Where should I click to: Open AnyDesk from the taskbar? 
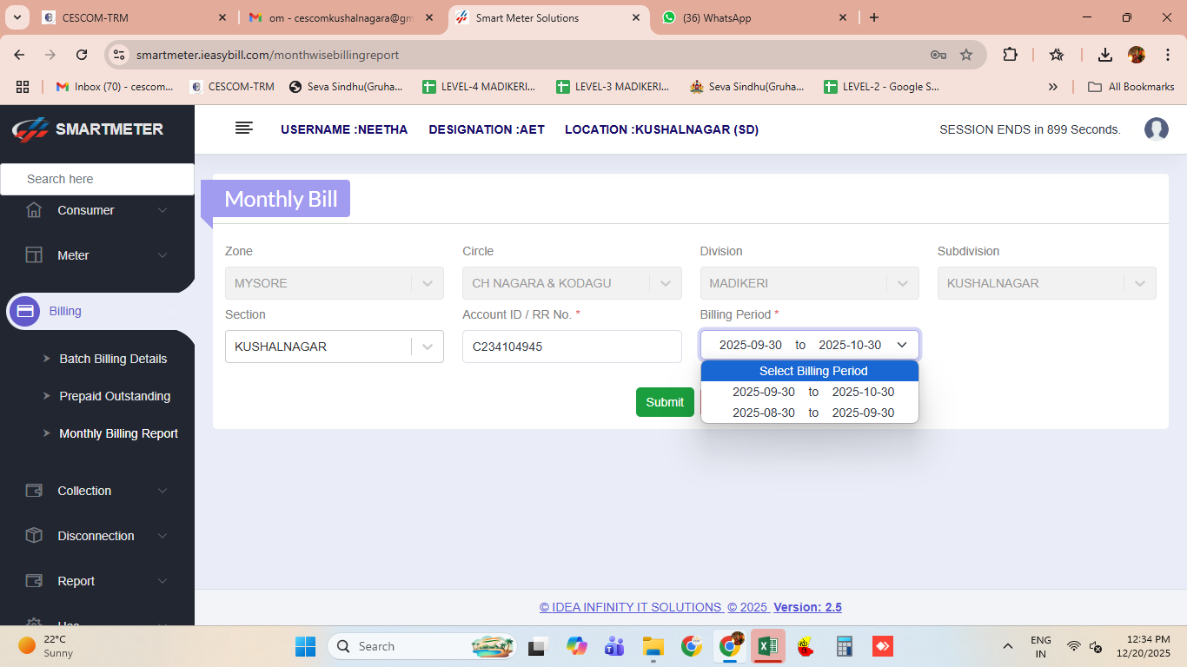[883, 646]
